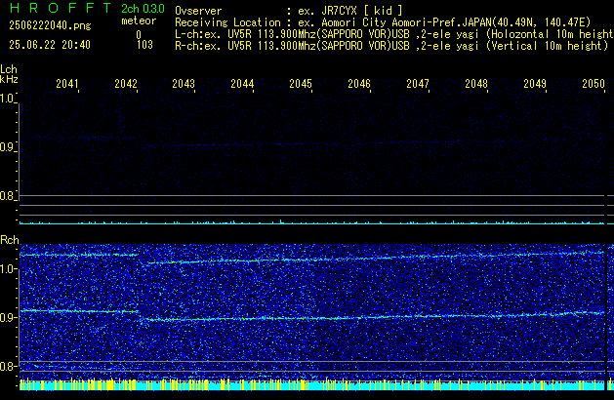The height and width of the screenshot is (400, 614).
Task: Click the '2ch 0.3.0' version label
Action: [x=143, y=9]
